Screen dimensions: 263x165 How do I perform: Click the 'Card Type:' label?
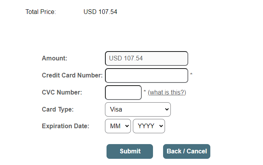[x=58, y=110]
